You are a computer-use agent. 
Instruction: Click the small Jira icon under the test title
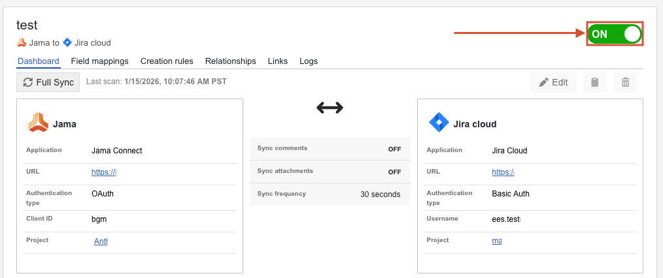(67, 42)
